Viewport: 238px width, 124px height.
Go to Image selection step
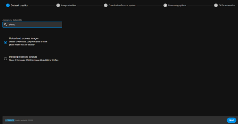click(x=66, y=5)
